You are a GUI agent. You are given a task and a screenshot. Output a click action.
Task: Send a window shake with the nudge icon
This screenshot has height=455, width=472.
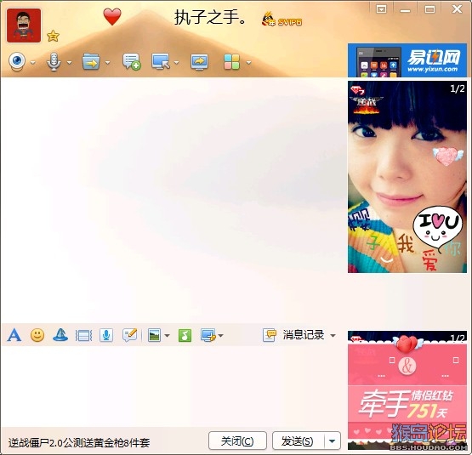click(x=83, y=335)
